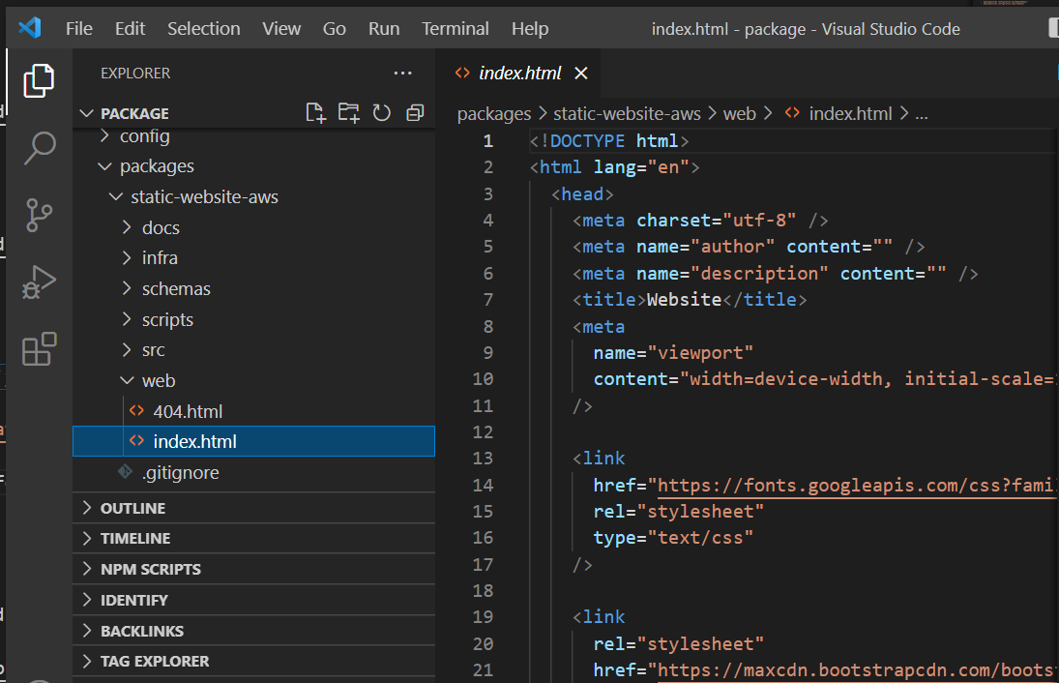Screen dimensions: 1059x683
Task: Close the index.html editor tab
Action: tap(581, 73)
